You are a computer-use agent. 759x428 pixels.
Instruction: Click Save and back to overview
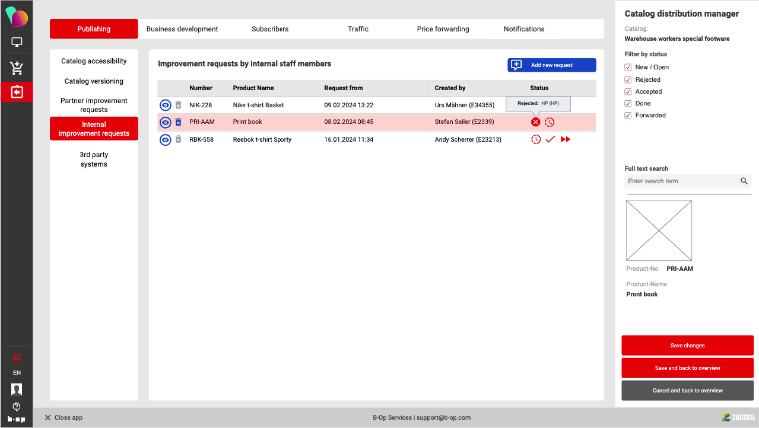pos(687,368)
